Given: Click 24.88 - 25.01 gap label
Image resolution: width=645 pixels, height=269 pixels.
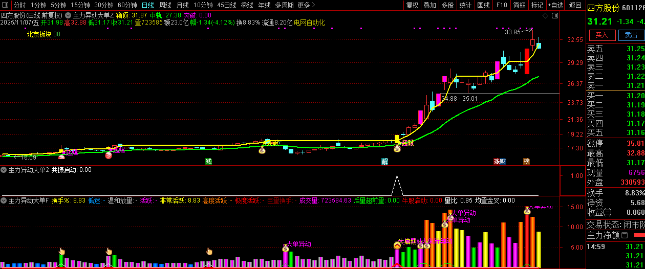Looking at the screenshot, I should pos(460,98).
